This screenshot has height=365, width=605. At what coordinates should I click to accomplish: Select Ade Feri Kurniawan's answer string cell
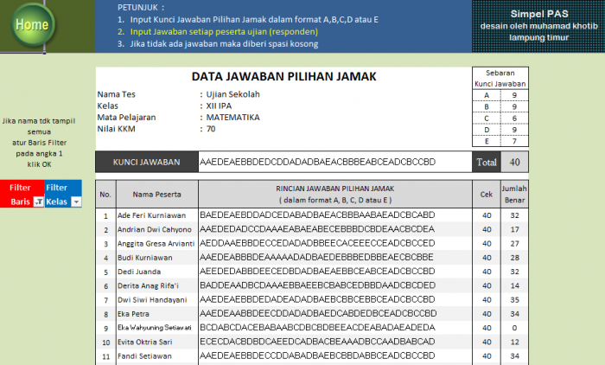pyautogui.click(x=335, y=215)
